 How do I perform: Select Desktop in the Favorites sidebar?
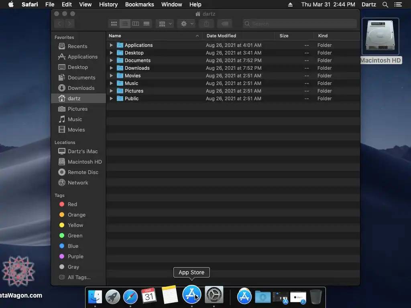point(78,67)
